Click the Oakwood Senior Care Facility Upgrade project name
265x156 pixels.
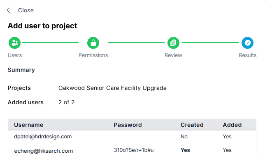click(112, 88)
